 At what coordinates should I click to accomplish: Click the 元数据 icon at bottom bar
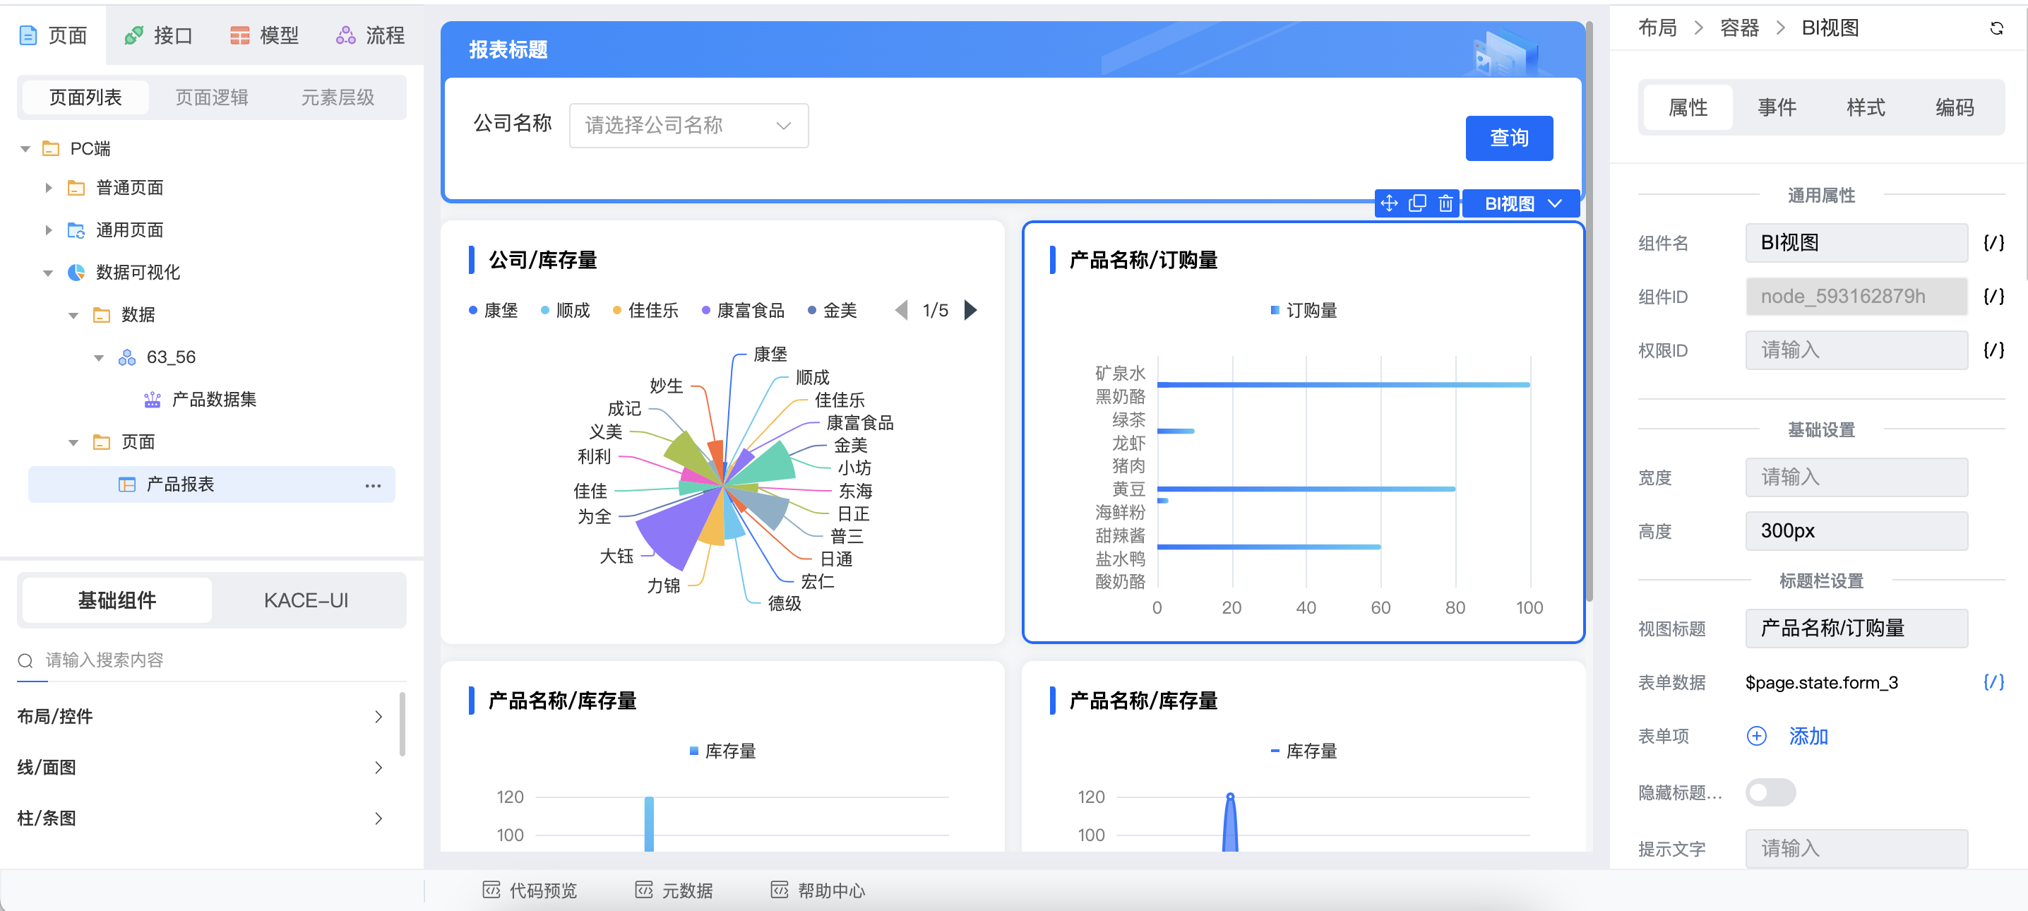tap(647, 891)
